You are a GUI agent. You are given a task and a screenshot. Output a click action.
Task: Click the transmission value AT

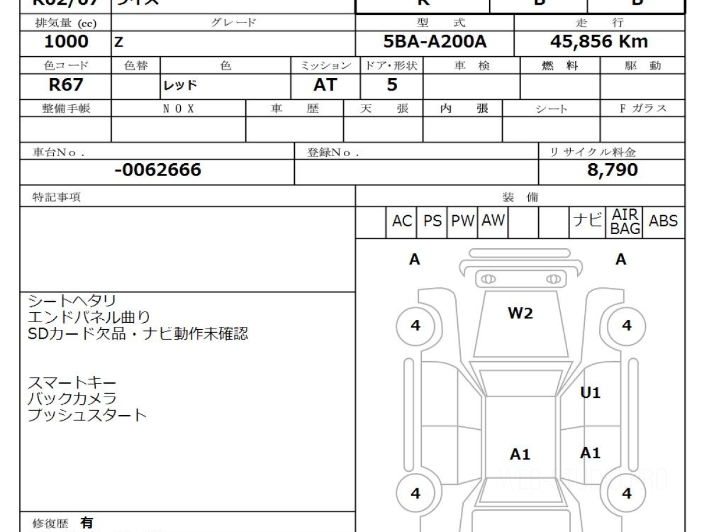click(x=325, y=85)
